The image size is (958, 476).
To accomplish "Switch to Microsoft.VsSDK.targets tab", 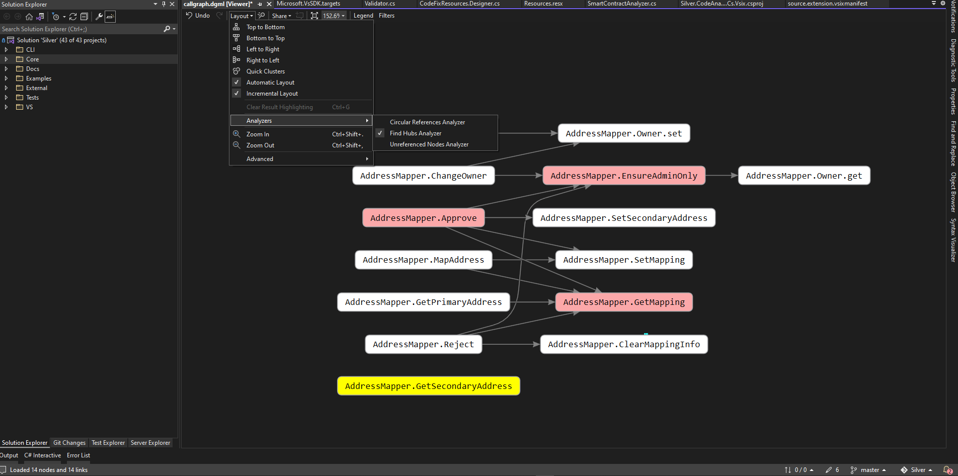I will coord(308,4).
